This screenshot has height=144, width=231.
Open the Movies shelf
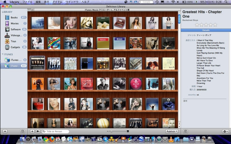click(14, 23)
